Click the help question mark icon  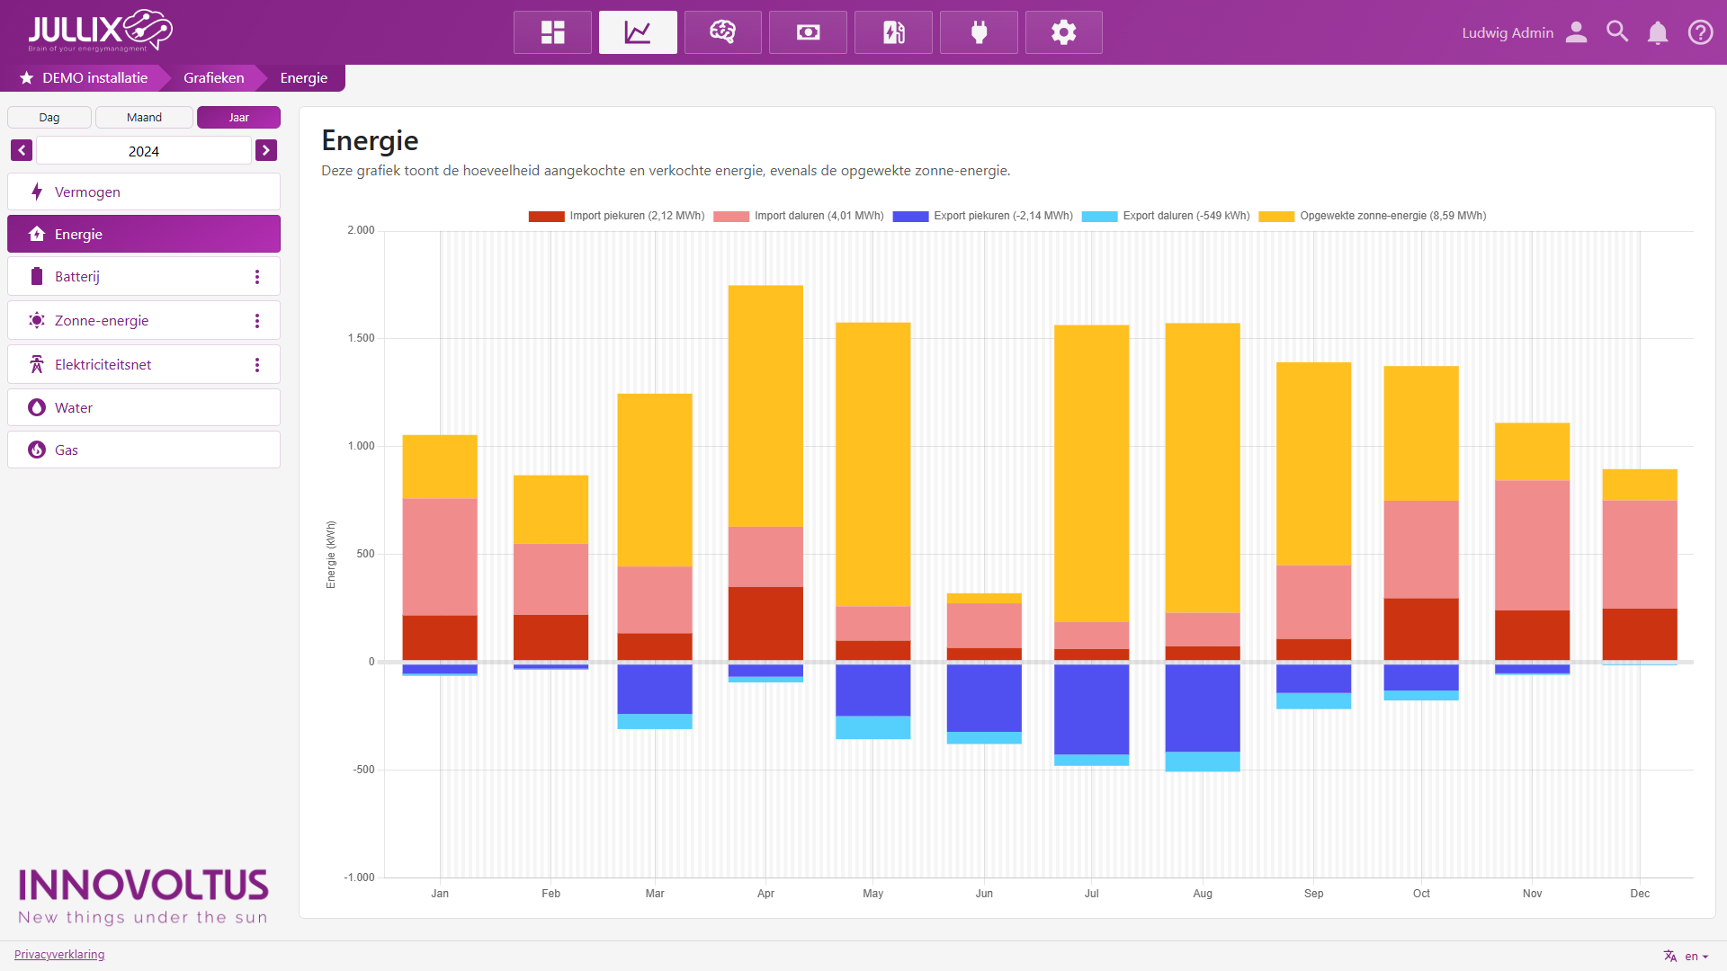click(1700, 32)
